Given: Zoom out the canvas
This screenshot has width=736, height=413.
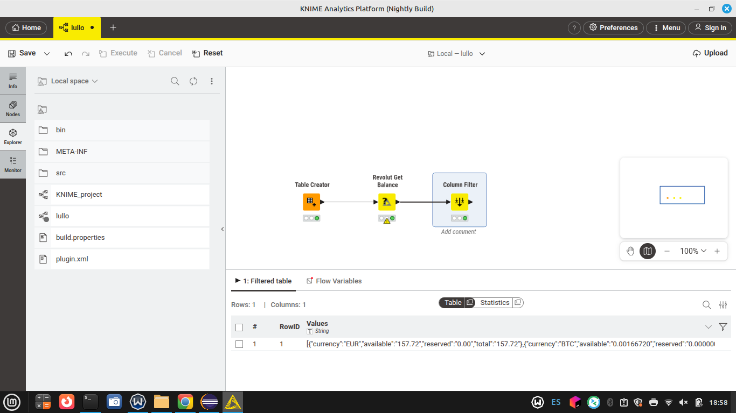Looking at the screenshot, I should click(667, 251).
